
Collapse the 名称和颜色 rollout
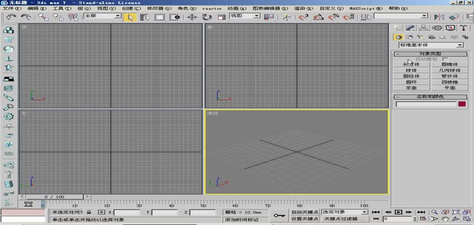coord(430,97)
